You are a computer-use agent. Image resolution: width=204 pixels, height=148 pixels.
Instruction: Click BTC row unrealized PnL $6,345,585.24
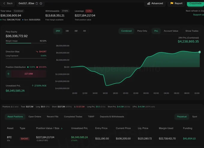79,137
